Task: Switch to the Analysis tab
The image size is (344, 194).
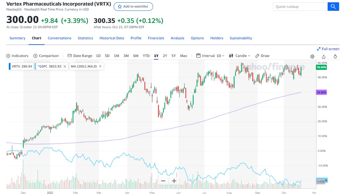Action: 178,38
